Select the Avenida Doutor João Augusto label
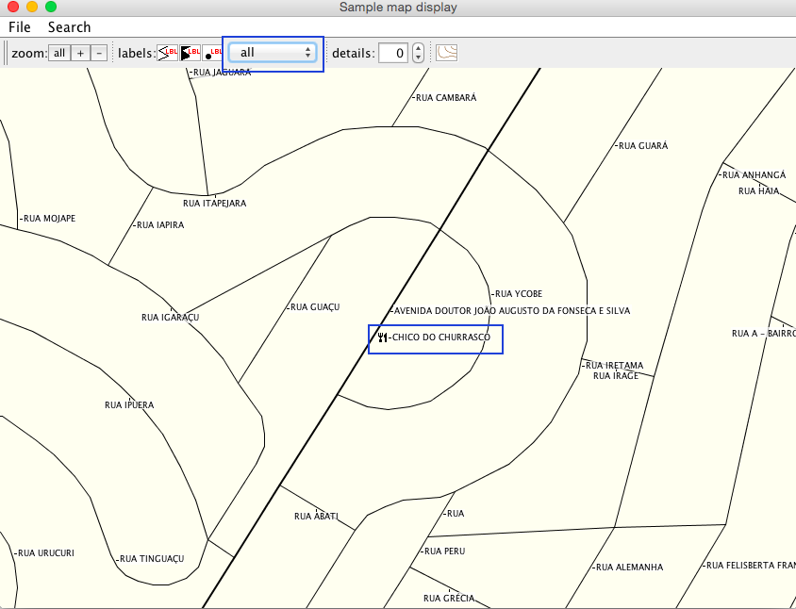 click(511, 310)
